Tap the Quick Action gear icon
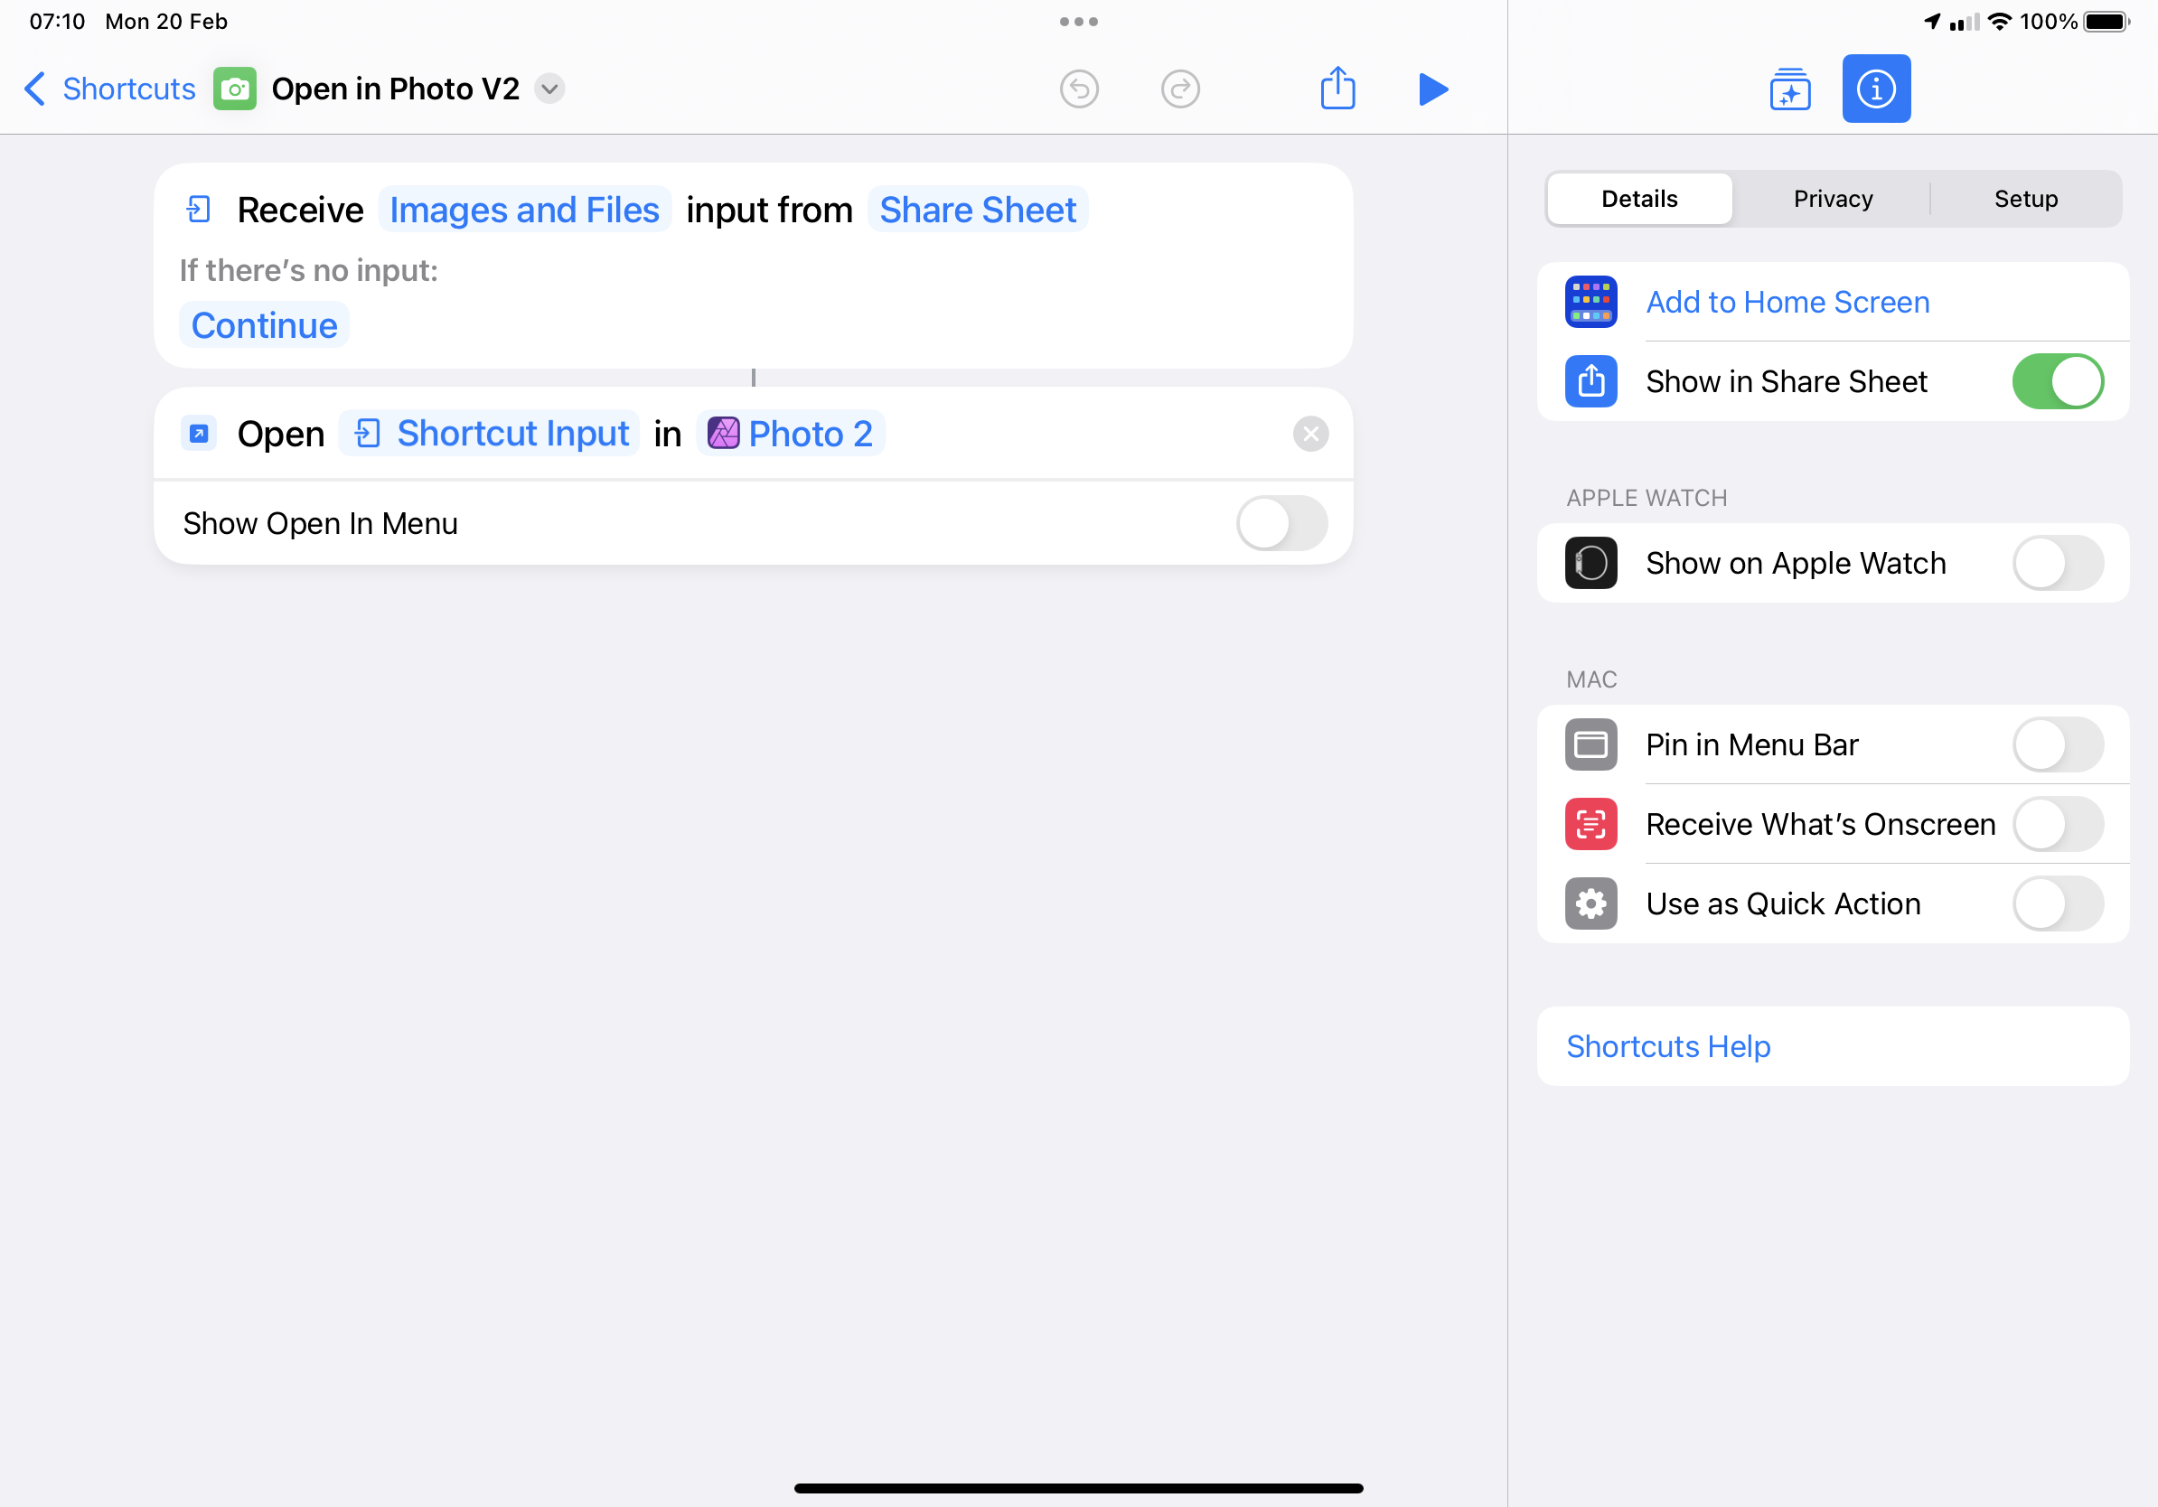 (x=1590, y=903)
